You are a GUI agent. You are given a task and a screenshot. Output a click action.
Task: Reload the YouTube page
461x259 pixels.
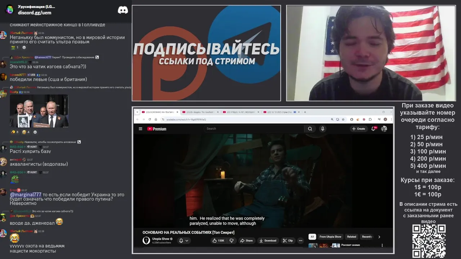[150, 119]
